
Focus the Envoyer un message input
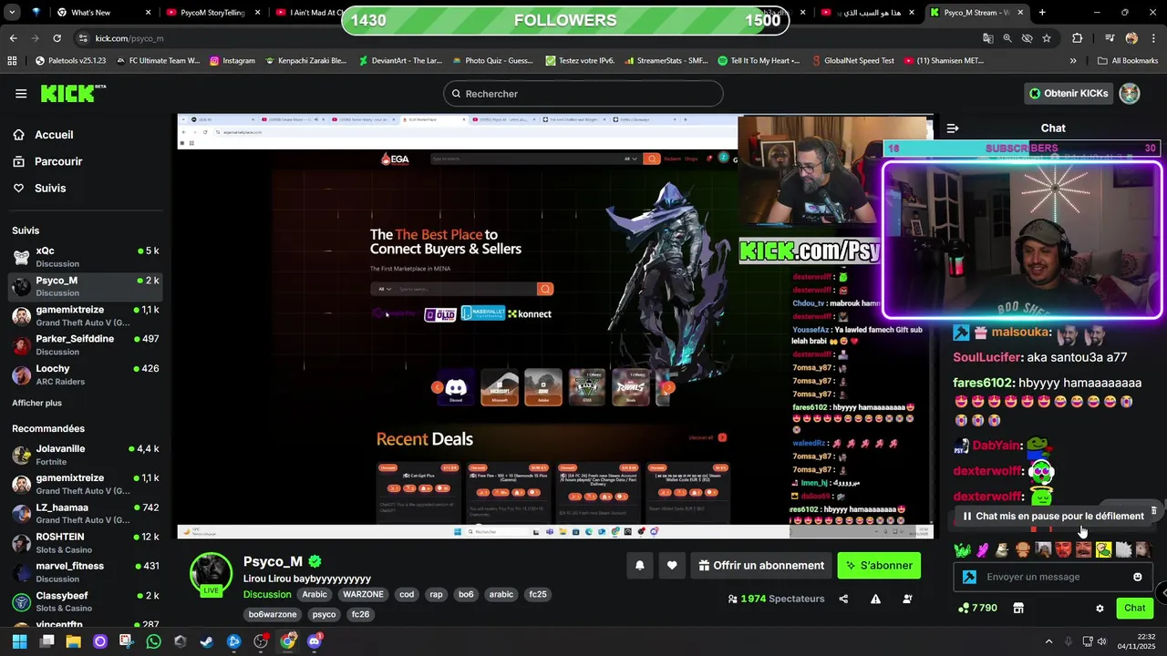[x=1053, y=577]
